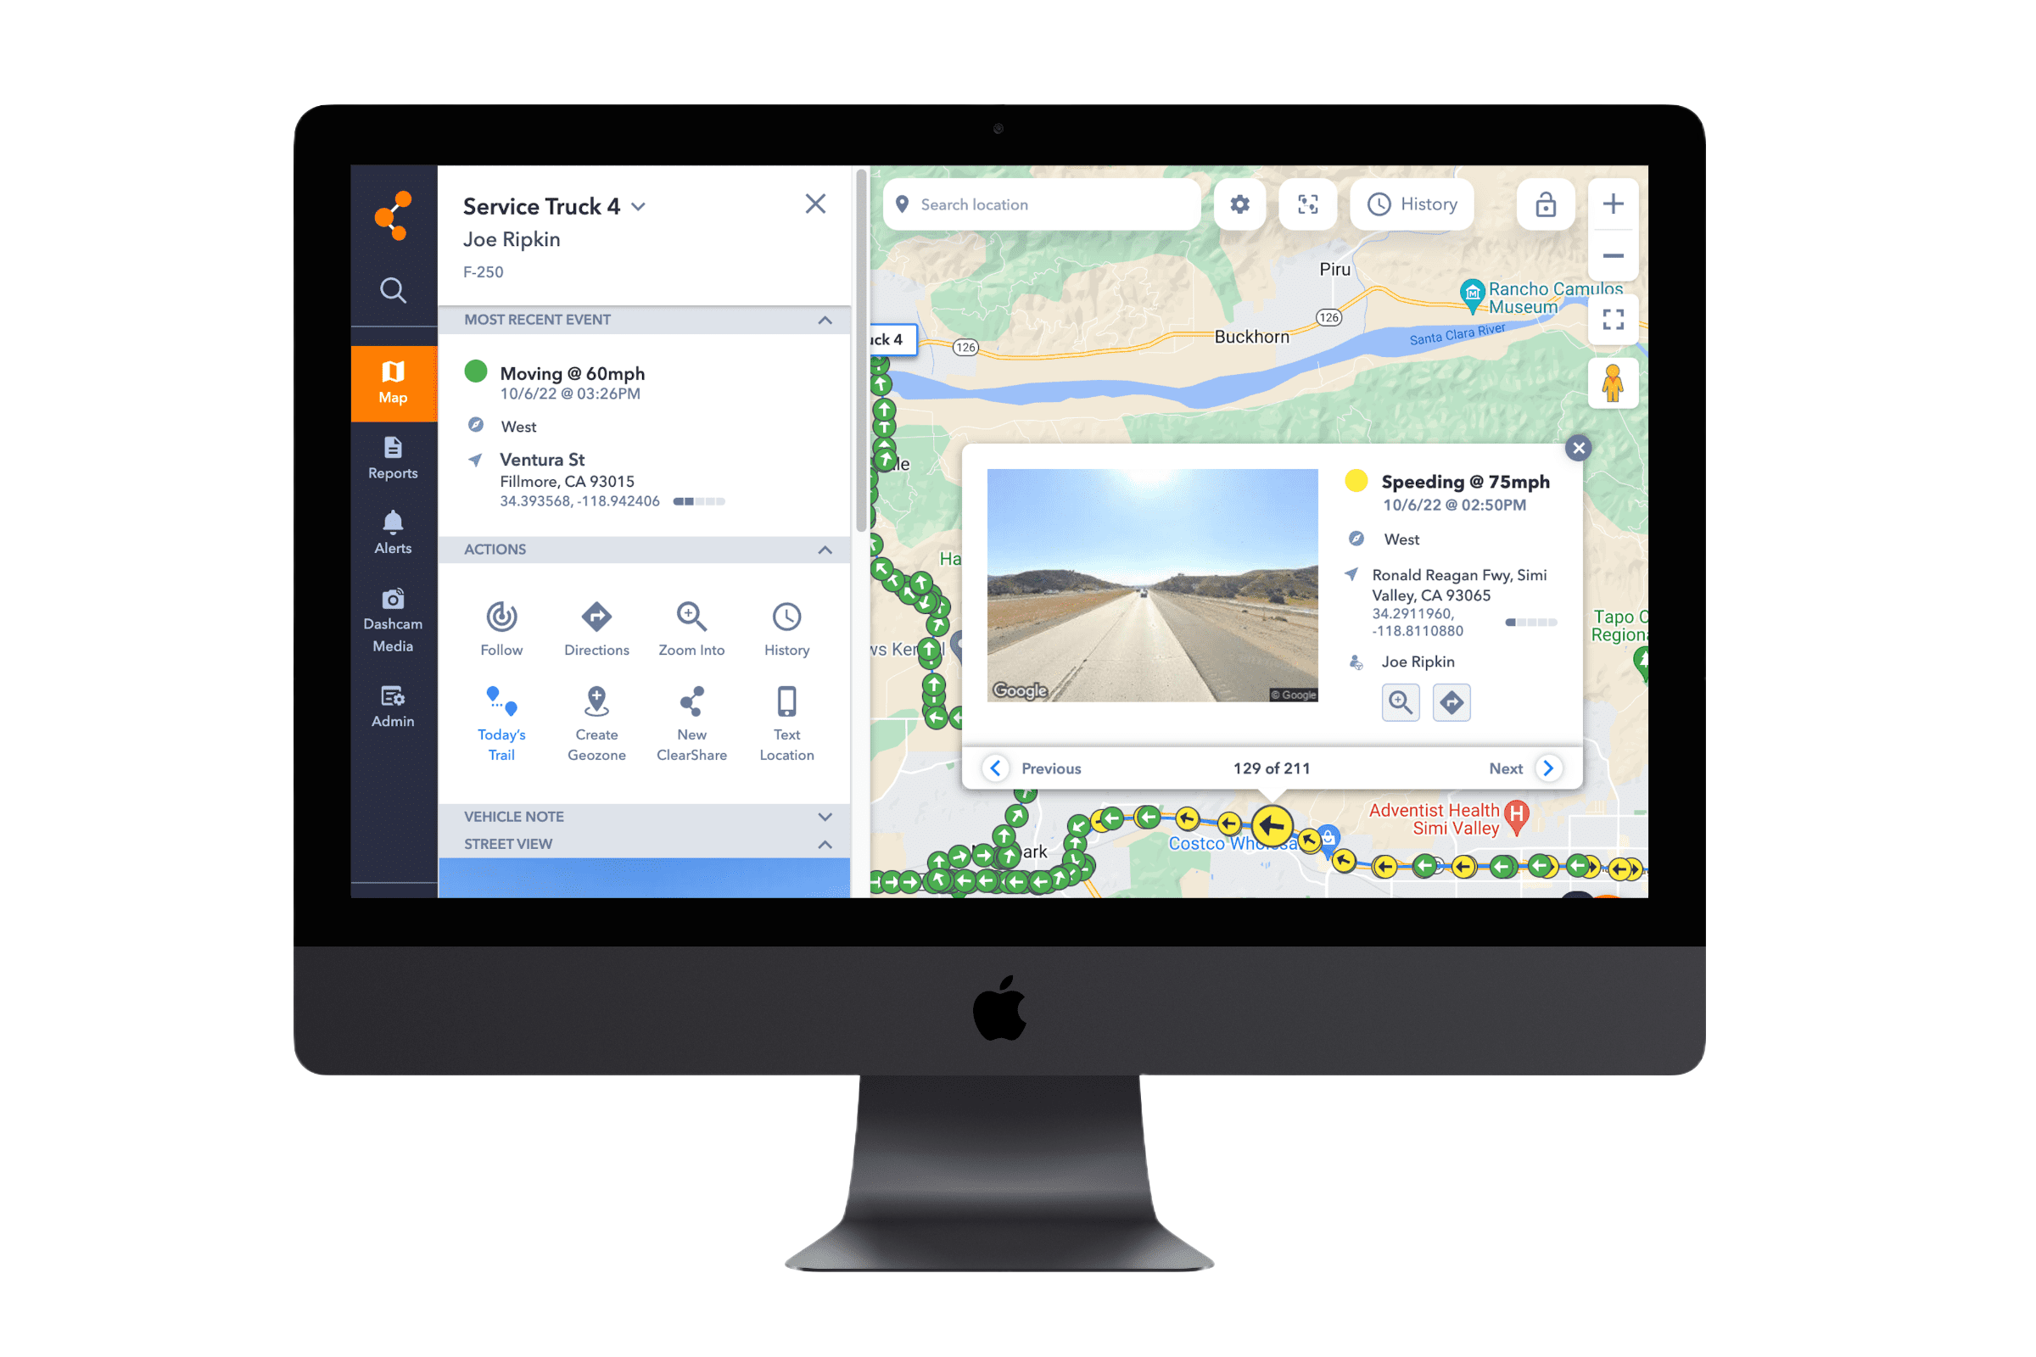The height and width of the screenshot is (1357, 2036).
Task: Collapse the Most Recent Event section
Action: 827,320
